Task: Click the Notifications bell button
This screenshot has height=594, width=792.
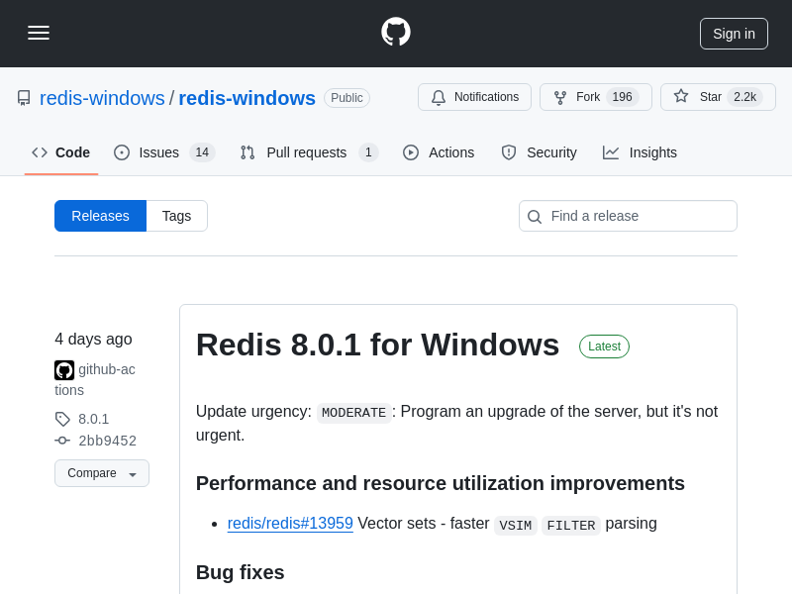Action: [474, 97]
